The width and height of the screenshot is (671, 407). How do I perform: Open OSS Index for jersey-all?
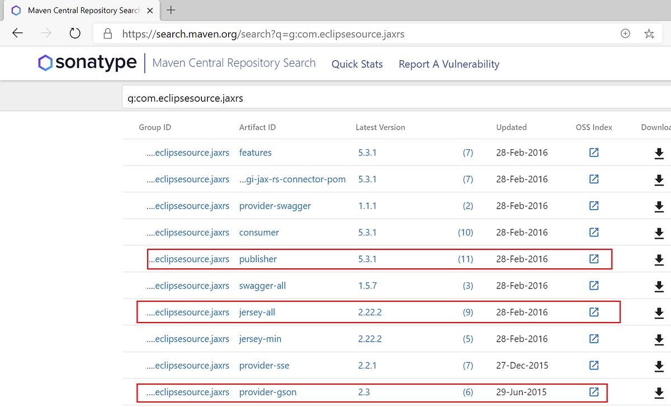(x=594, y=312)
